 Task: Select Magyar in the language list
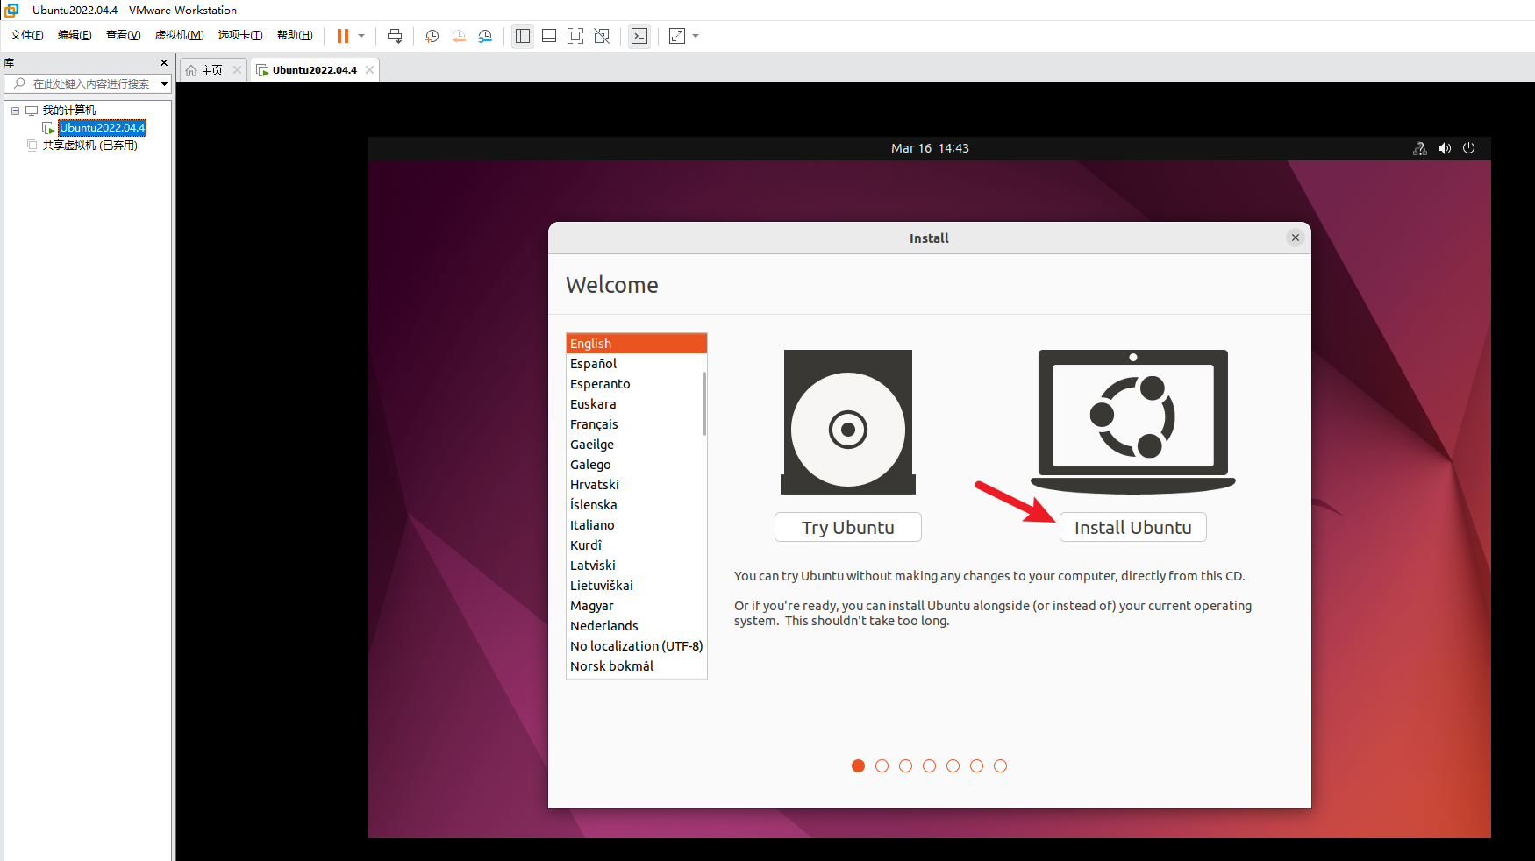coord(635,606)
